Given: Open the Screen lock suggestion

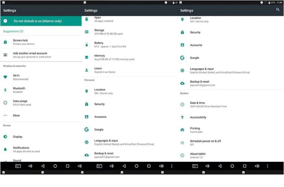Looking at the screenshot, I should point(41,42).
